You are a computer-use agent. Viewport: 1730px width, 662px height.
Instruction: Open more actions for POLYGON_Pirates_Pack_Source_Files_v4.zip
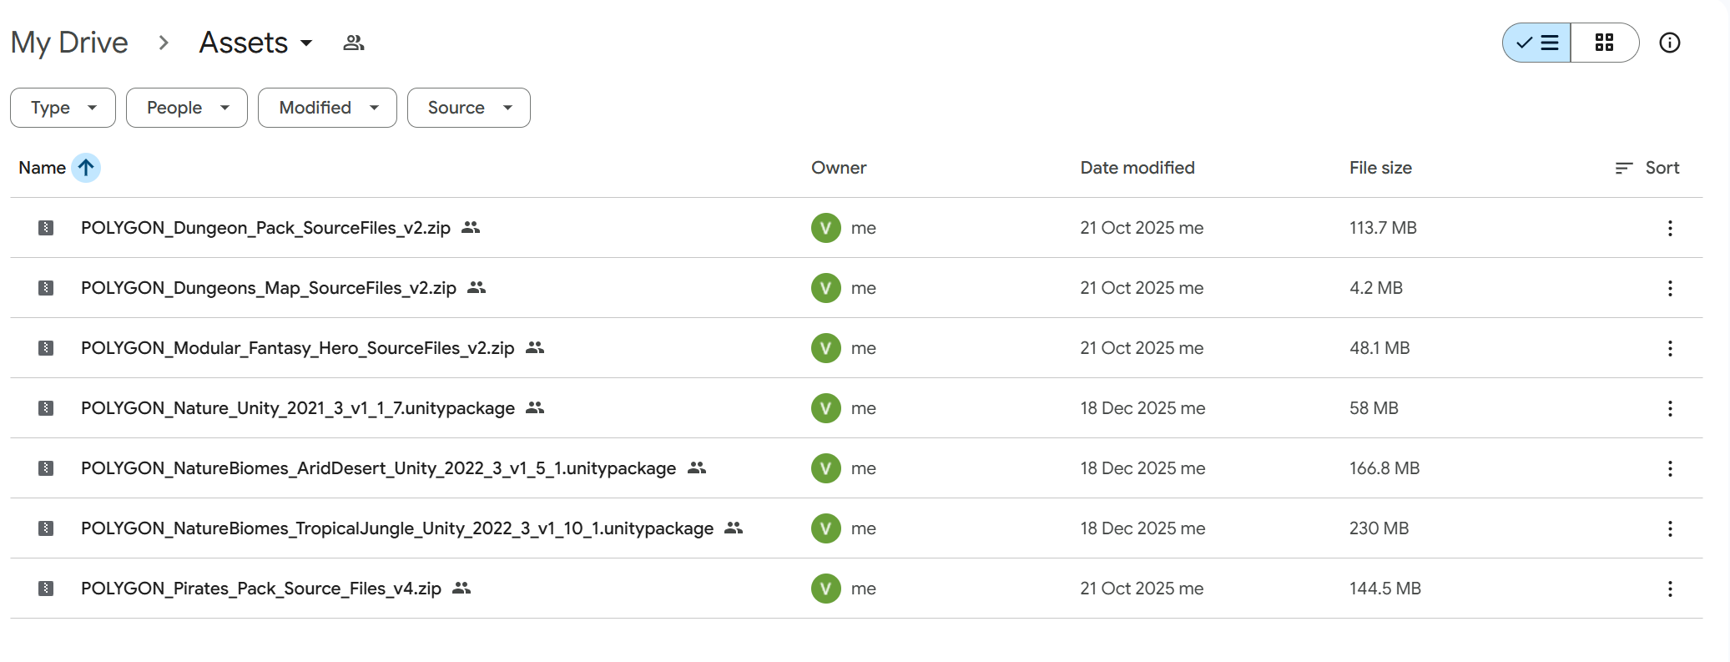(1669, 589)
